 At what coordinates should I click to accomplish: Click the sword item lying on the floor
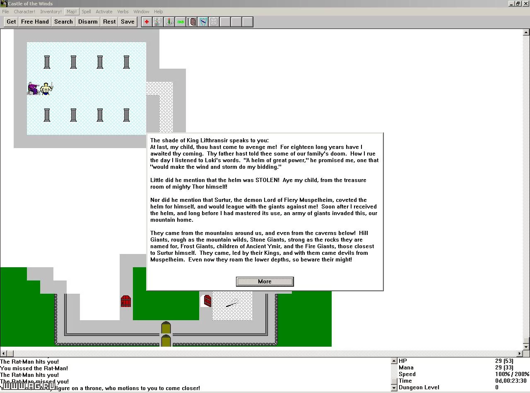coord(232,304)
